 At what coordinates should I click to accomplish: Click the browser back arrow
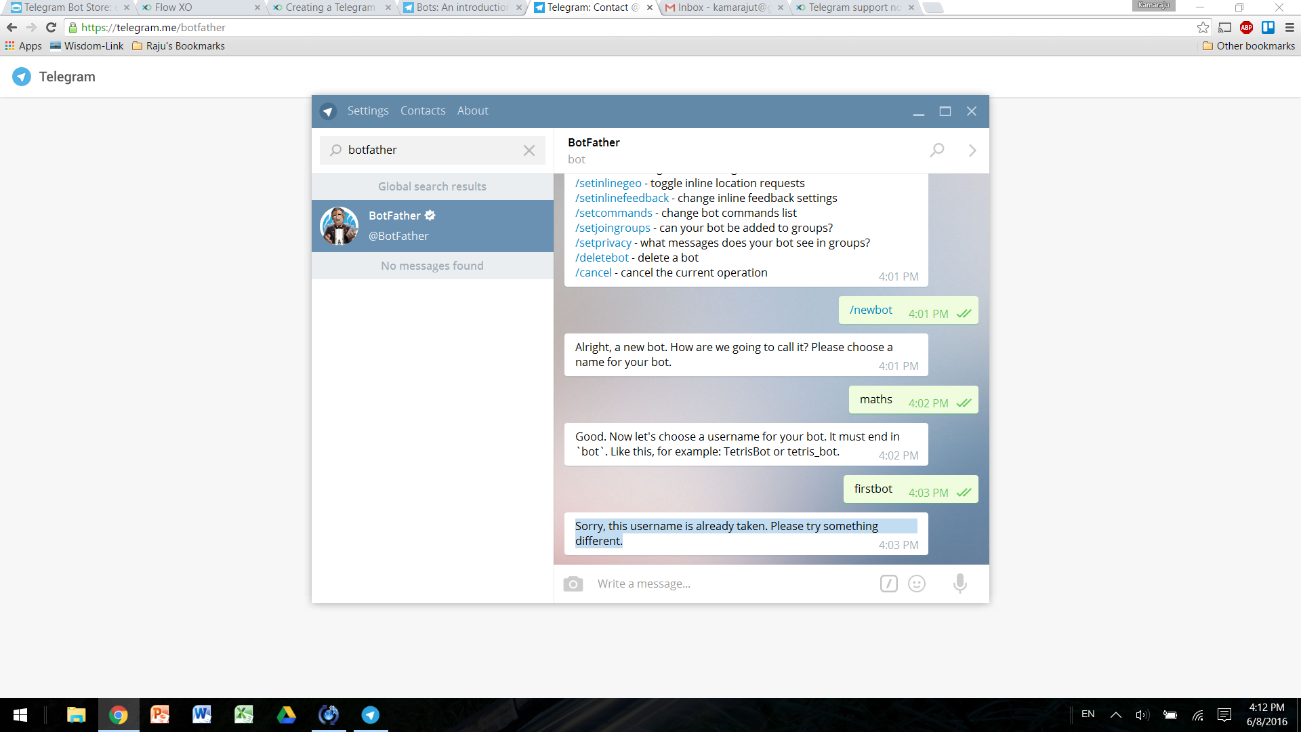(x=12, y=27)
